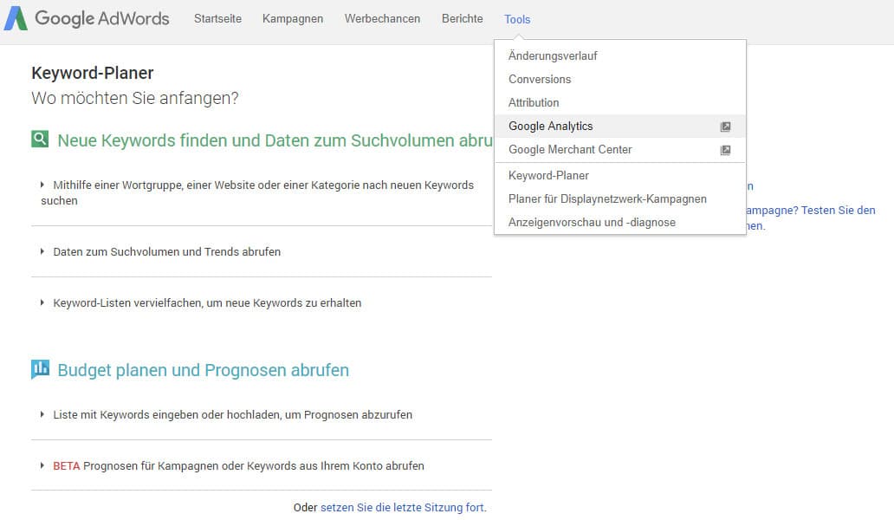This screenshot has height=520, width=894.
Task: Open Google Merchant Center menu entry
Action: [x=619, y=149]
